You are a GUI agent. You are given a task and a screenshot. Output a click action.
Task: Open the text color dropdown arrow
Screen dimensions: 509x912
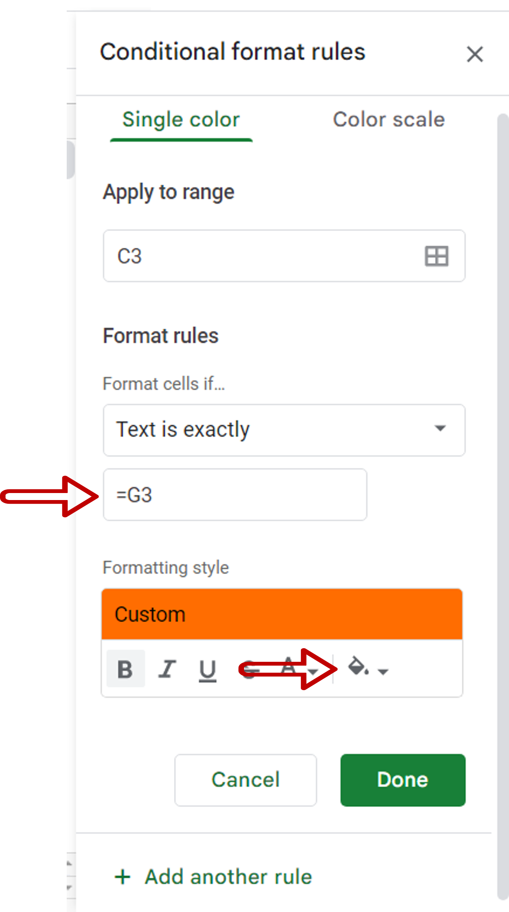[x=314, y=671]
